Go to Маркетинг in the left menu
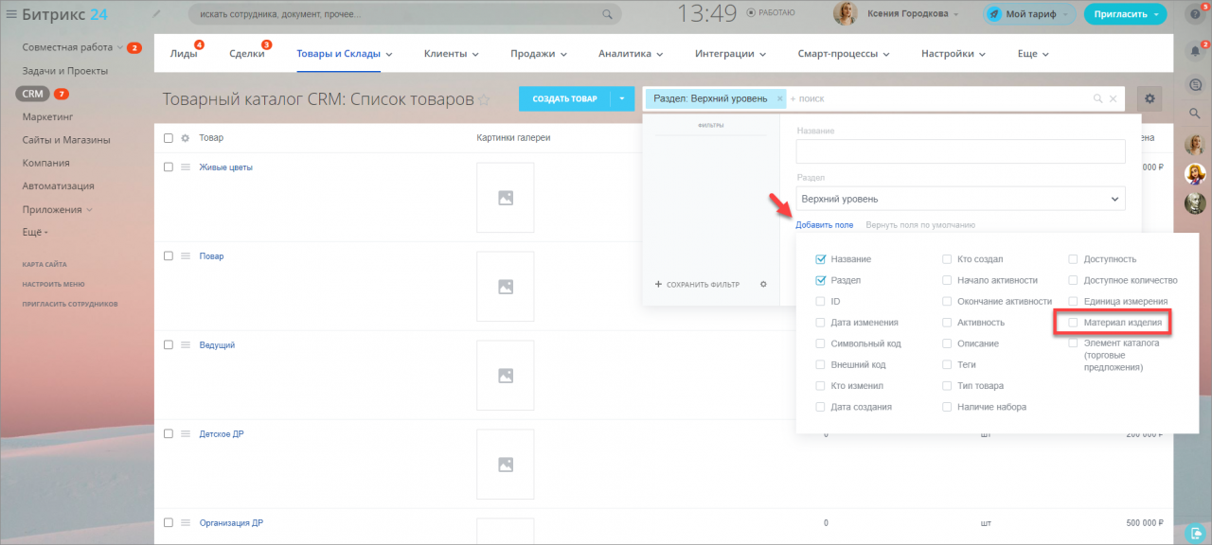1212x545 pixels. click(x=47, y=117)
